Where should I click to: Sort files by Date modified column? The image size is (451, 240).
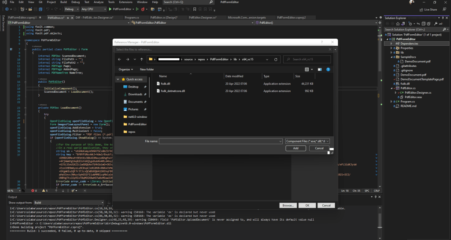[x=234, y=76]
